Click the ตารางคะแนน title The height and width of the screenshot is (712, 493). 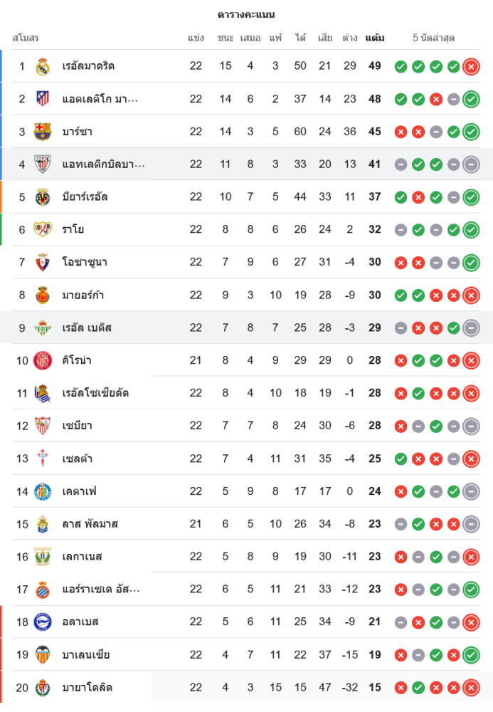coord(246,14)
